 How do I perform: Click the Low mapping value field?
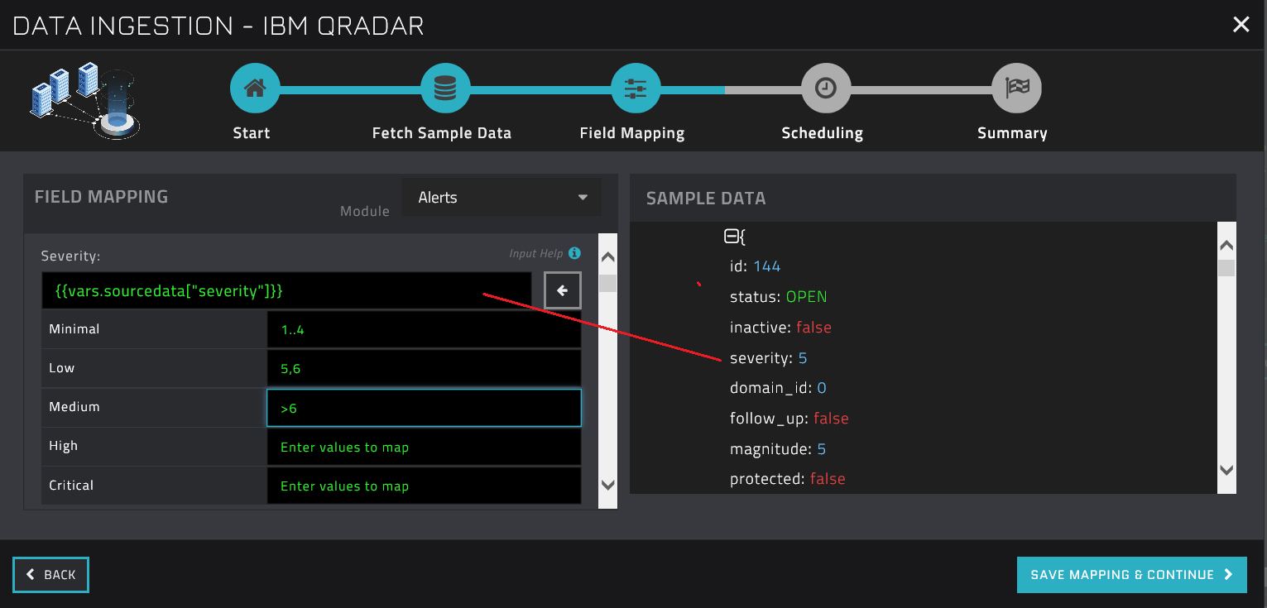pyautogui.click(x=425, y=369)
